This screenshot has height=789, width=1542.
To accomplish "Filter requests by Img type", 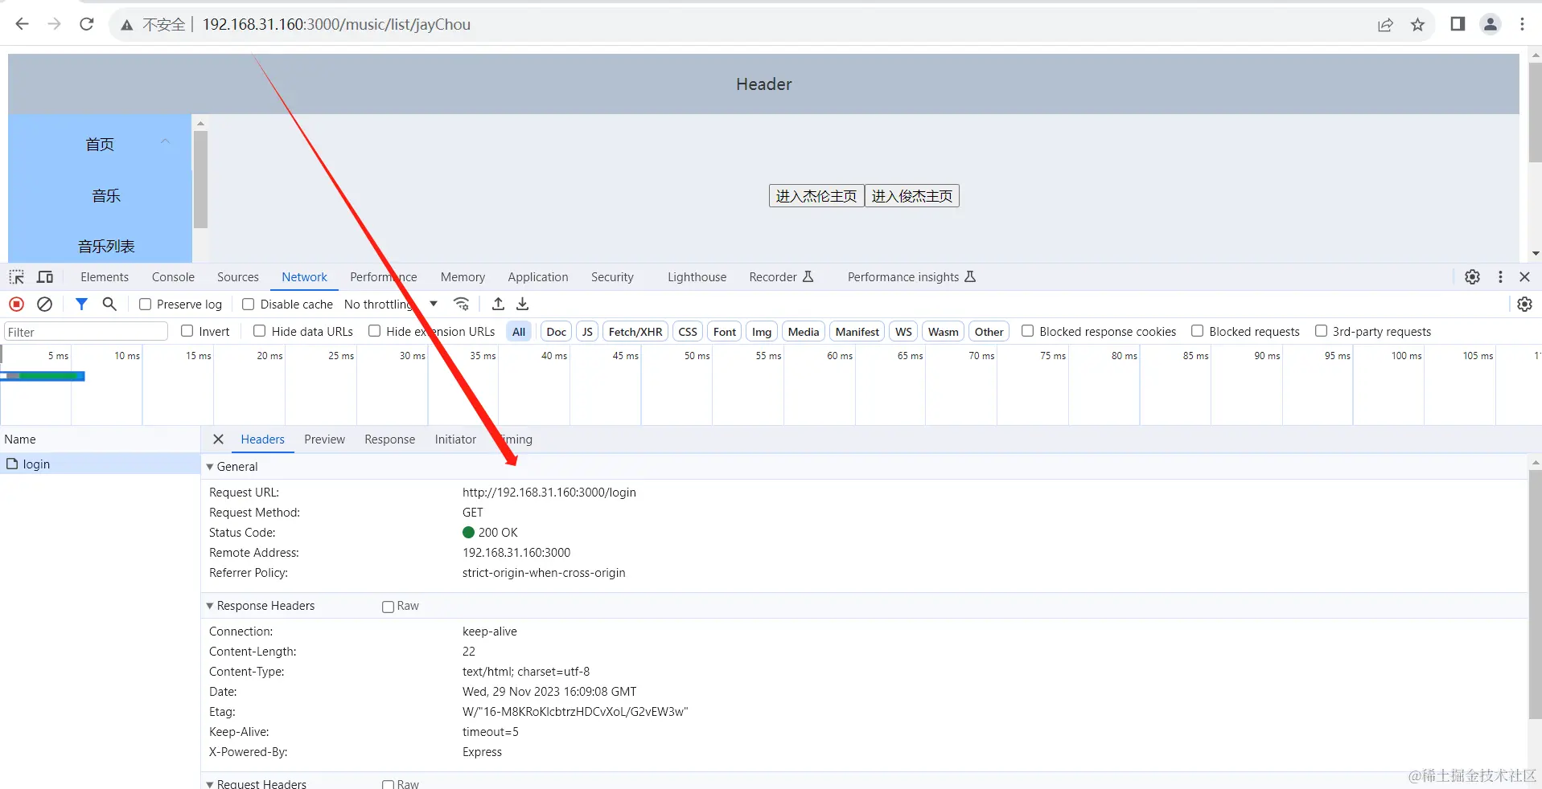I will coord(762,332).
